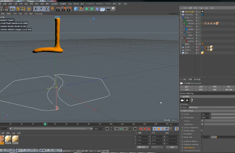The image size is (235, 153).
Task: Toggle the Normalize checkbox
Action: [x=202, y=134]
